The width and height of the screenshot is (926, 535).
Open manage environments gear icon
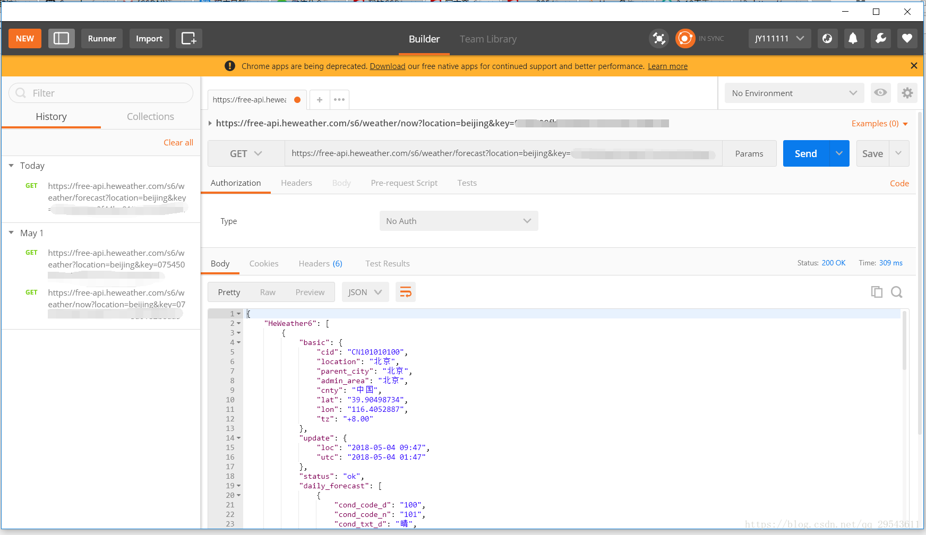tap(907, 93)
